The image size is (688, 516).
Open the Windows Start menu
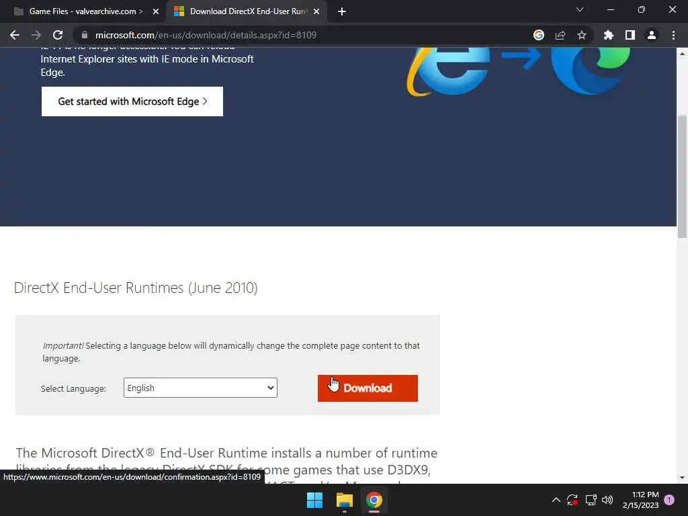click(314, 500)
